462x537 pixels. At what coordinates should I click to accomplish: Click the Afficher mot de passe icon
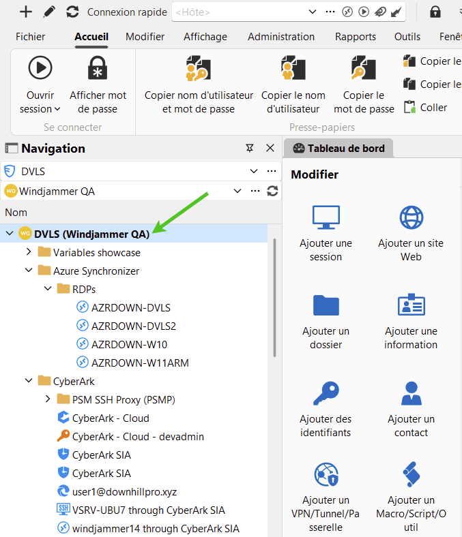tap(98, 69)
